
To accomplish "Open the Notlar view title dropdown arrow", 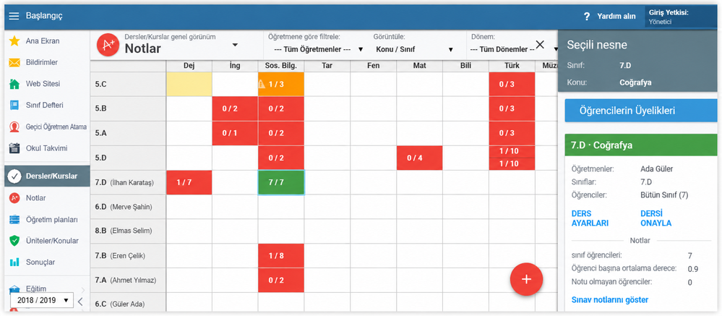I will coord(235,45).
